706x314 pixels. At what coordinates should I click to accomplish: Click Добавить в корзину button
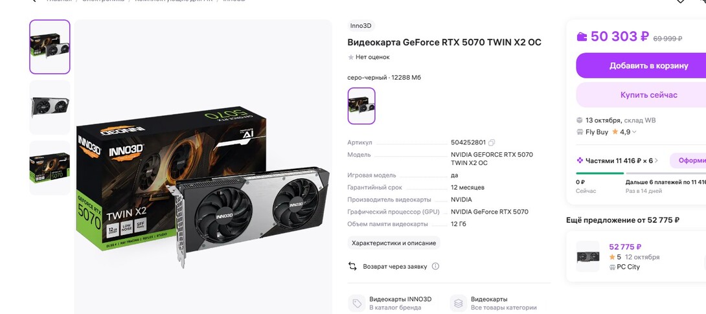(x=648, y=65)
